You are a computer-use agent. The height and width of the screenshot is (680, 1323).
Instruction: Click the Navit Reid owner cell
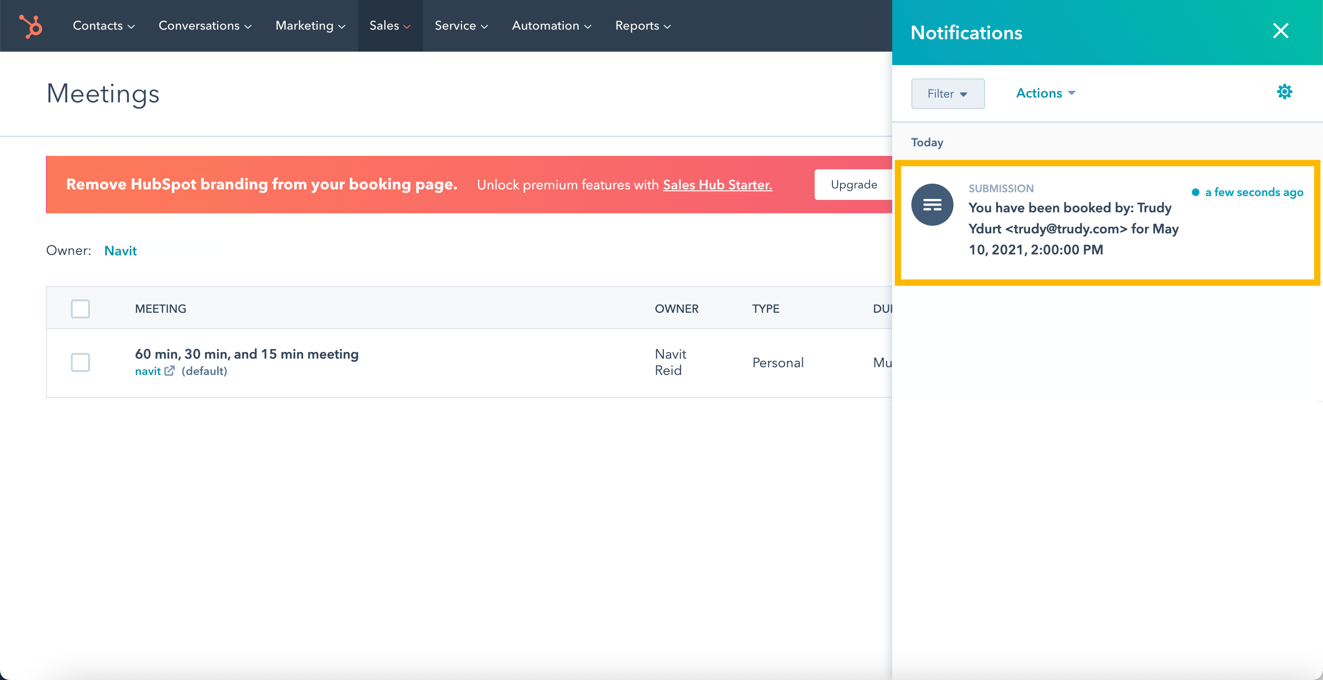point(670,362)
